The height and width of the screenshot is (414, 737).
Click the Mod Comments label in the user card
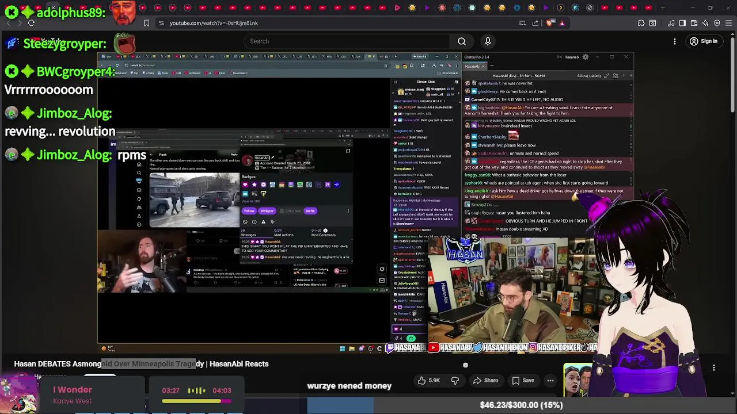pyautogui.click(x=324, y=235)
